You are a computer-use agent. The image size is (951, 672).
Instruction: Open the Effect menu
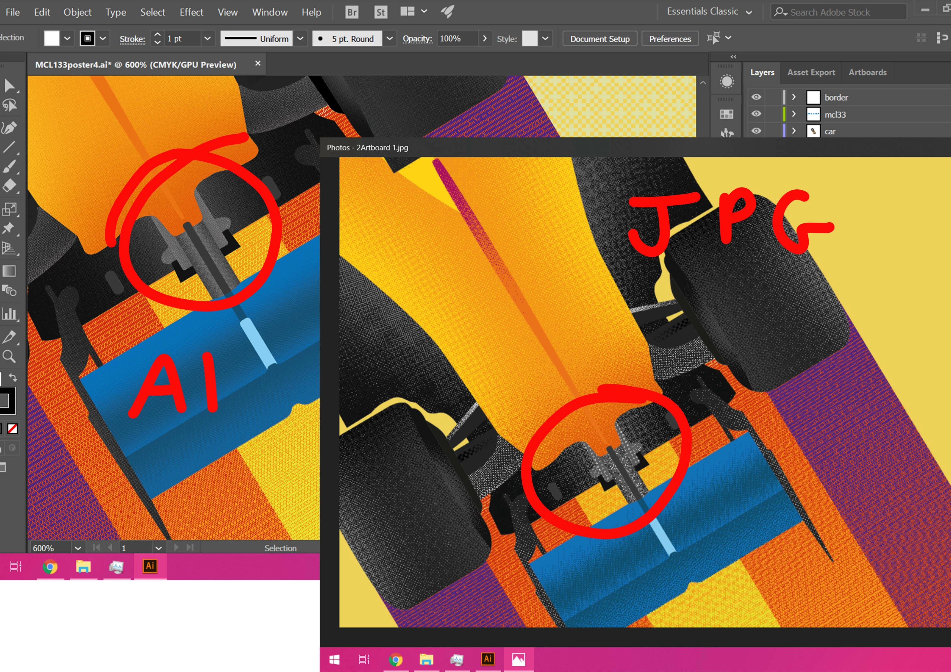tap(191, 12)
